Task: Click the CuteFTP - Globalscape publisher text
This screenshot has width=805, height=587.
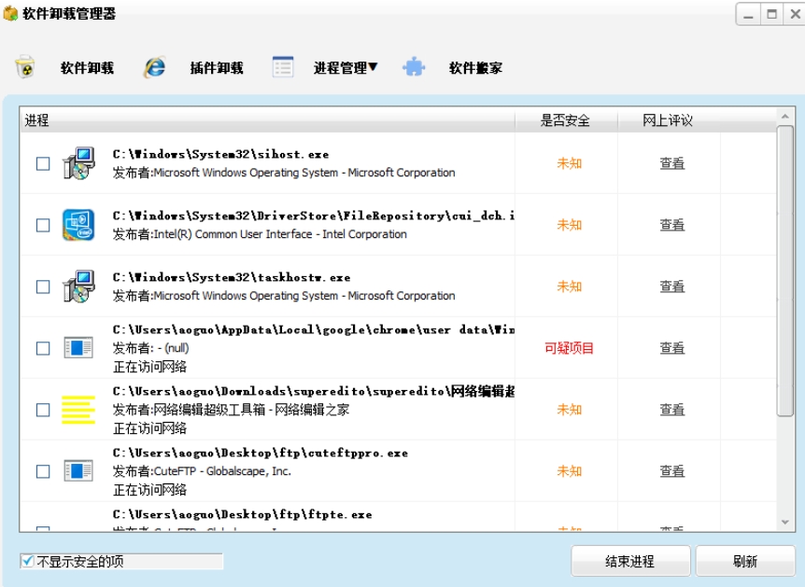Action: (x=202, y=471)
